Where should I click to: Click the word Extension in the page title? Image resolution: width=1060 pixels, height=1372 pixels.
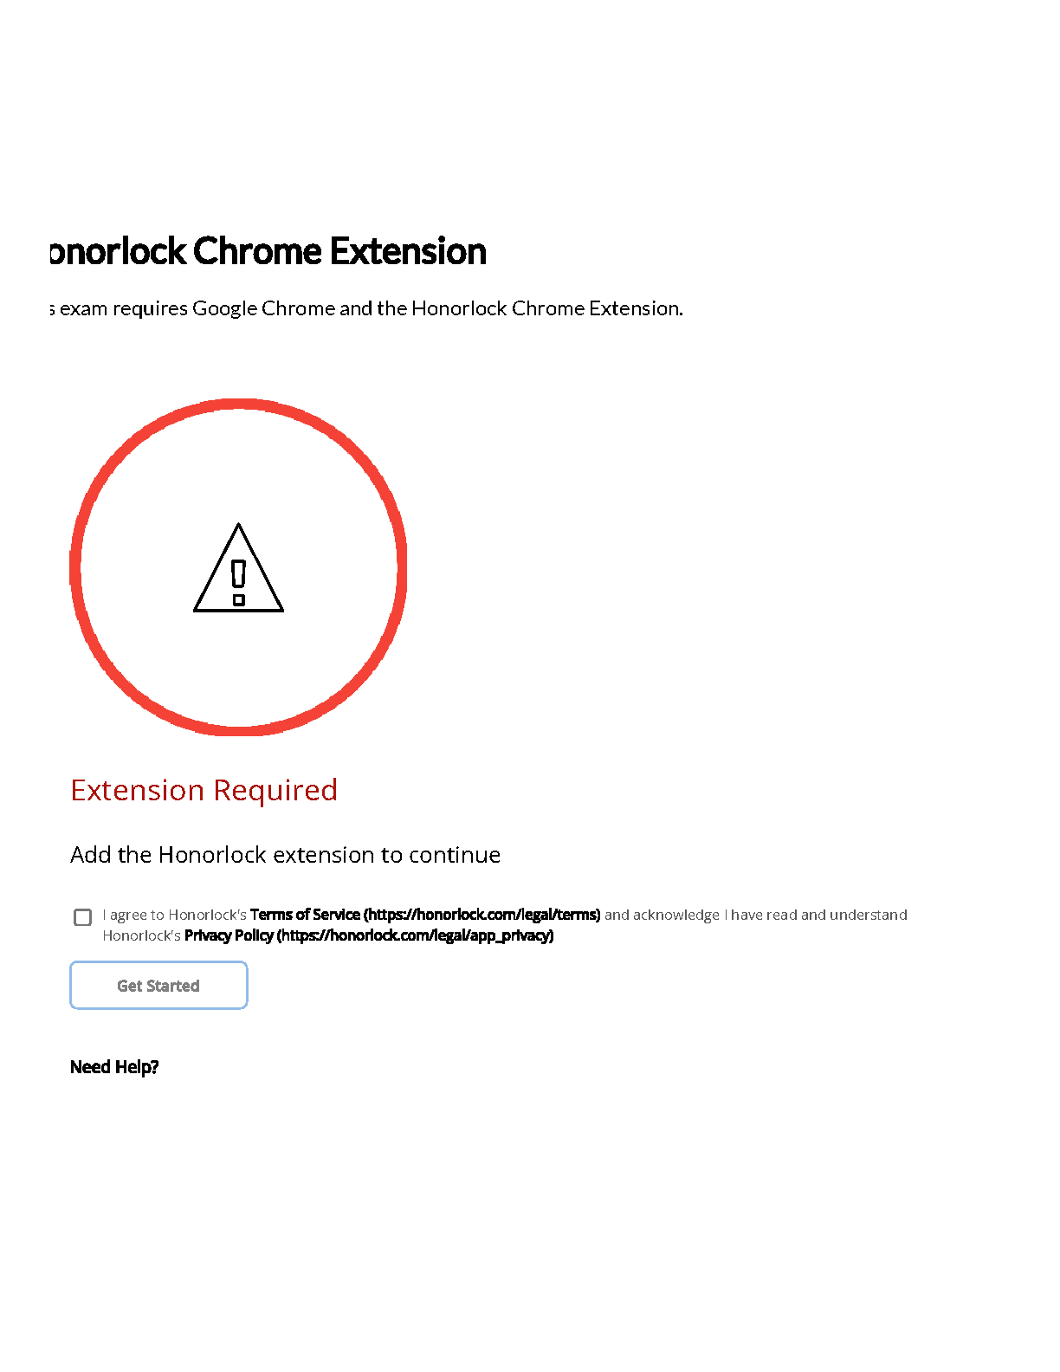pyautogui.click(x=408, y=251)
